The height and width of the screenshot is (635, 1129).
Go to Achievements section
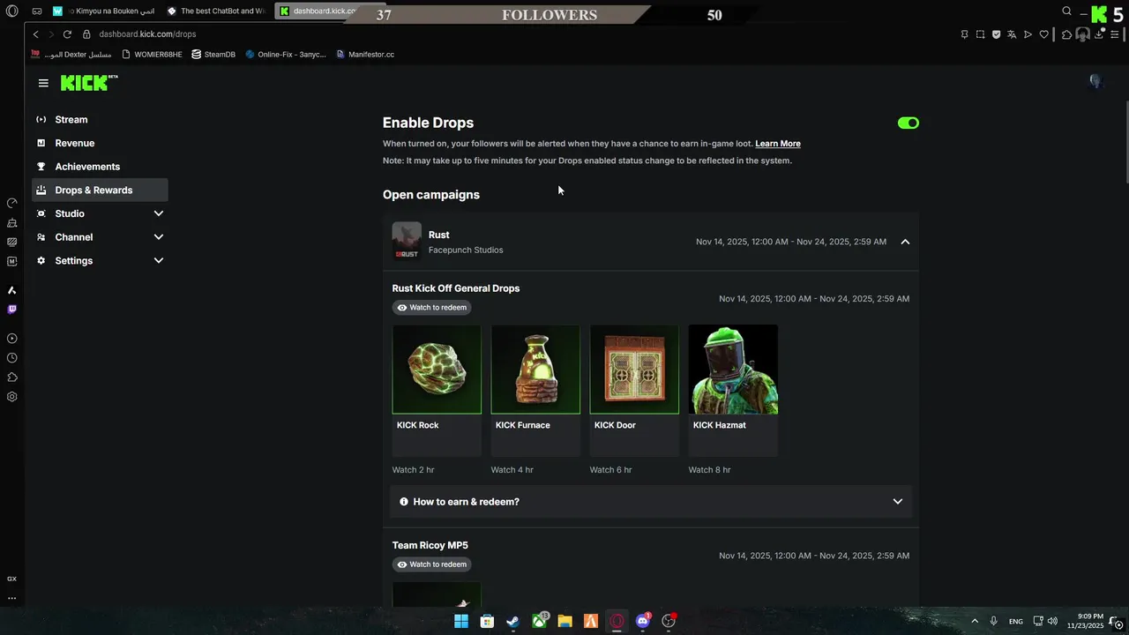coord(87,167)
